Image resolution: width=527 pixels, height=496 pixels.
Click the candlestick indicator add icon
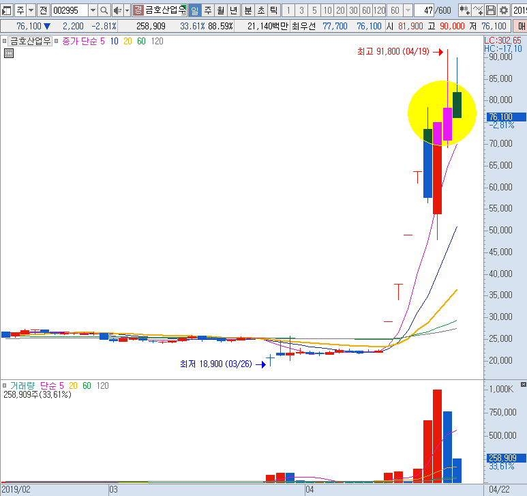click(x=465, y=10)
